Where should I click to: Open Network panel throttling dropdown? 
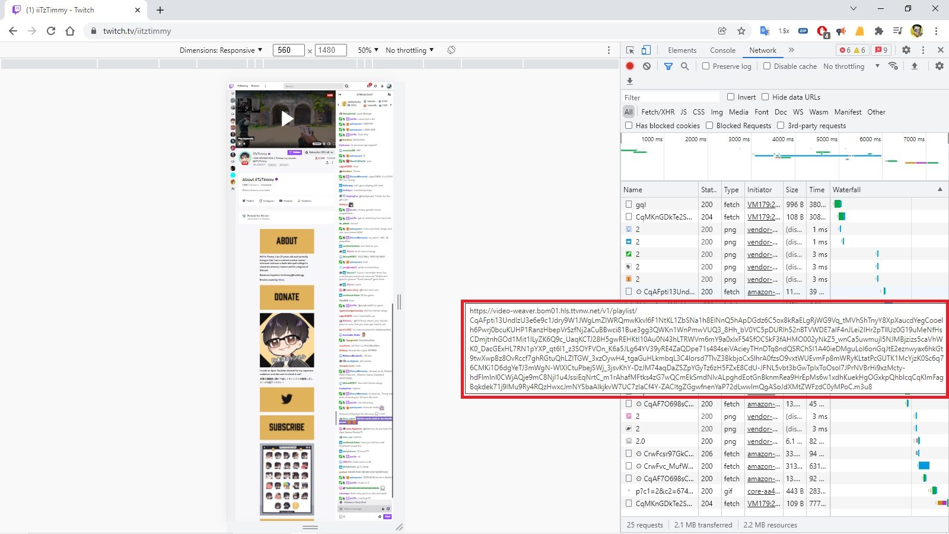(851, 66)
